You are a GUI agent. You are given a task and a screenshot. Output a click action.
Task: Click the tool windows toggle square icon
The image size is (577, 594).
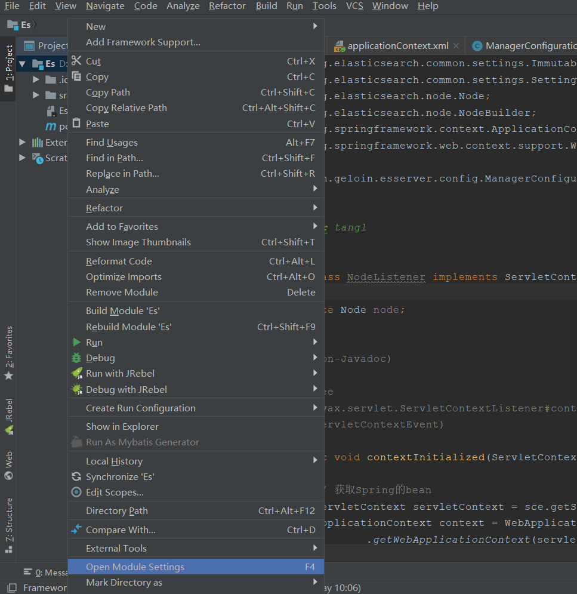[12, 587]
